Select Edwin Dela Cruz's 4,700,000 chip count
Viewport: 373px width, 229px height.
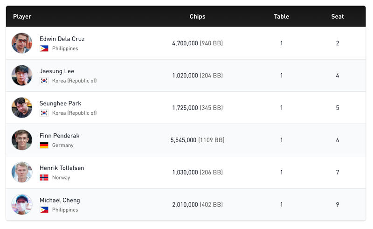[185, 43]
